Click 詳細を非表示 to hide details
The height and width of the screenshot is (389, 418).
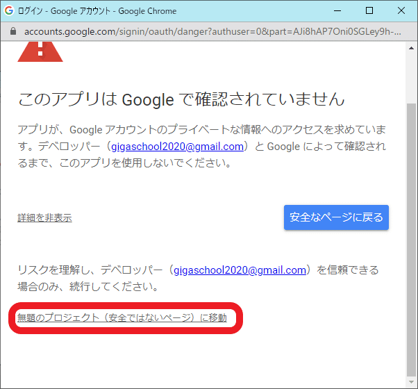(x=44, y=218)
